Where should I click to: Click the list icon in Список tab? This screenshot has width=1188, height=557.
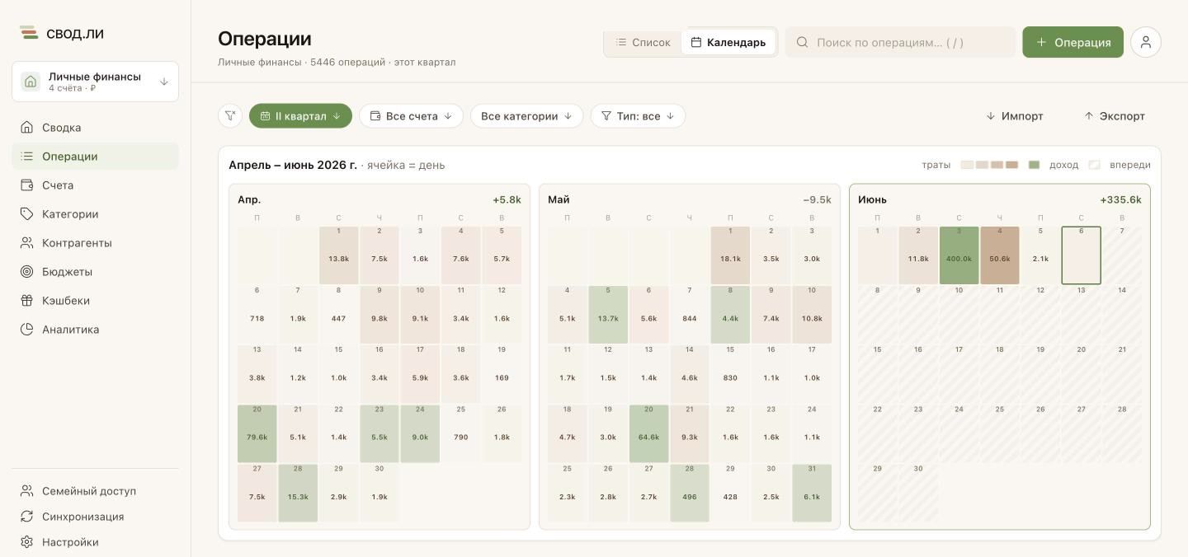622,42
